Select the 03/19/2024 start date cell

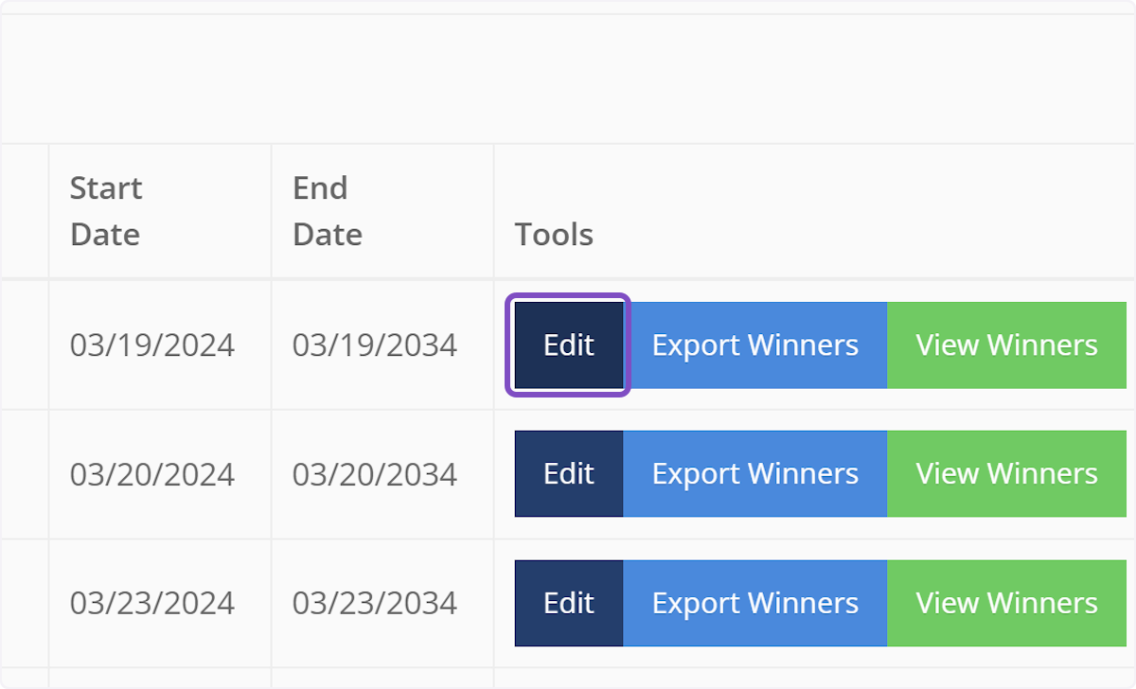tap(151, 344)
